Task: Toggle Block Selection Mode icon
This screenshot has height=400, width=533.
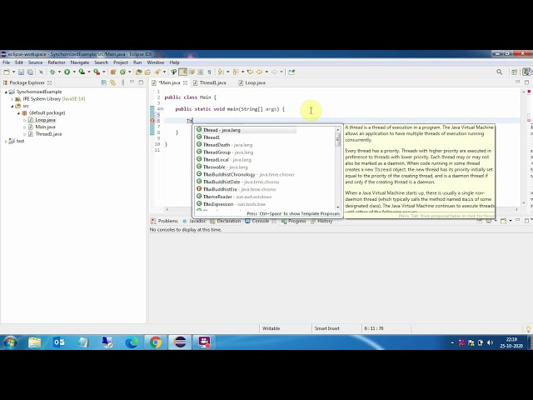Action: pyautogui.click(x=200, y=72)
